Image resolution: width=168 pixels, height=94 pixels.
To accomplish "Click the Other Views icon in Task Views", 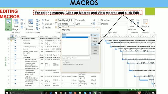I will tap(22, 27).
